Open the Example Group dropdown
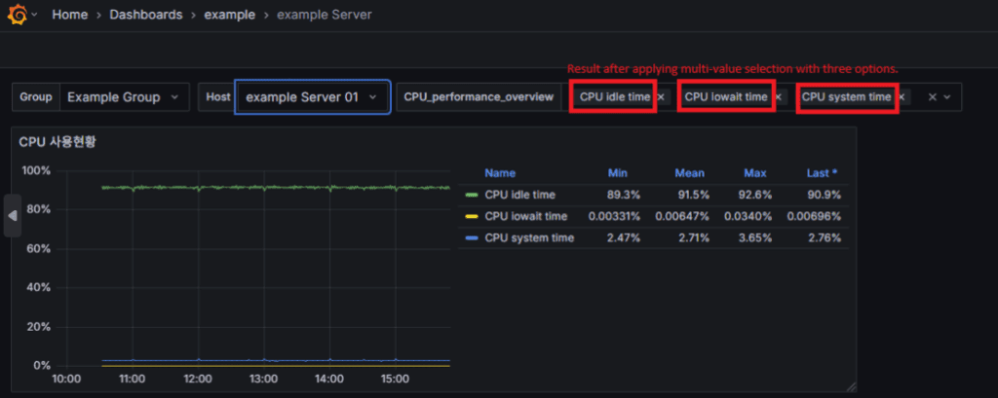This screenshot has height=398, width=998. [x=124, y=97]
